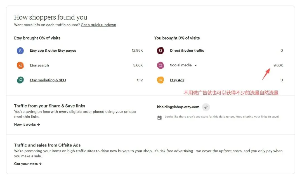Open the 'Get a quick rundown' link

tap(98, 25)
